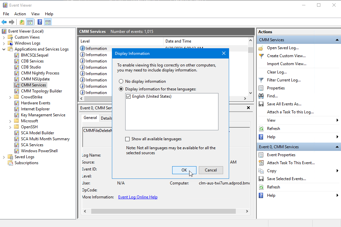The height and width of the screenshot is (227, 341).
Task: Click Attach a Task To this Log... action
Action: tap(290, 112)
